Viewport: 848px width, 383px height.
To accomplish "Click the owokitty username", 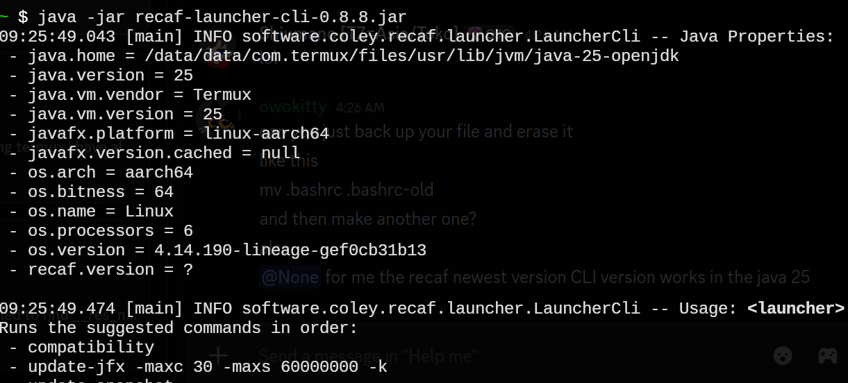I will (x=292, y=107).
